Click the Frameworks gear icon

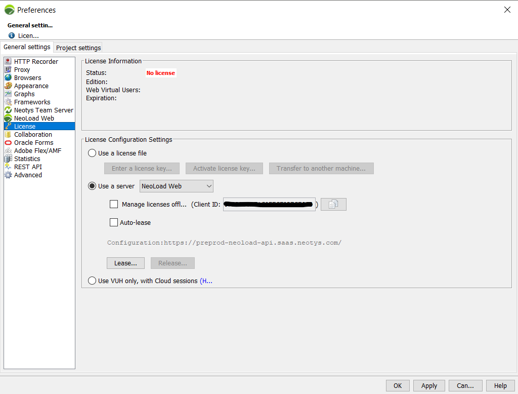pos(8,102)
